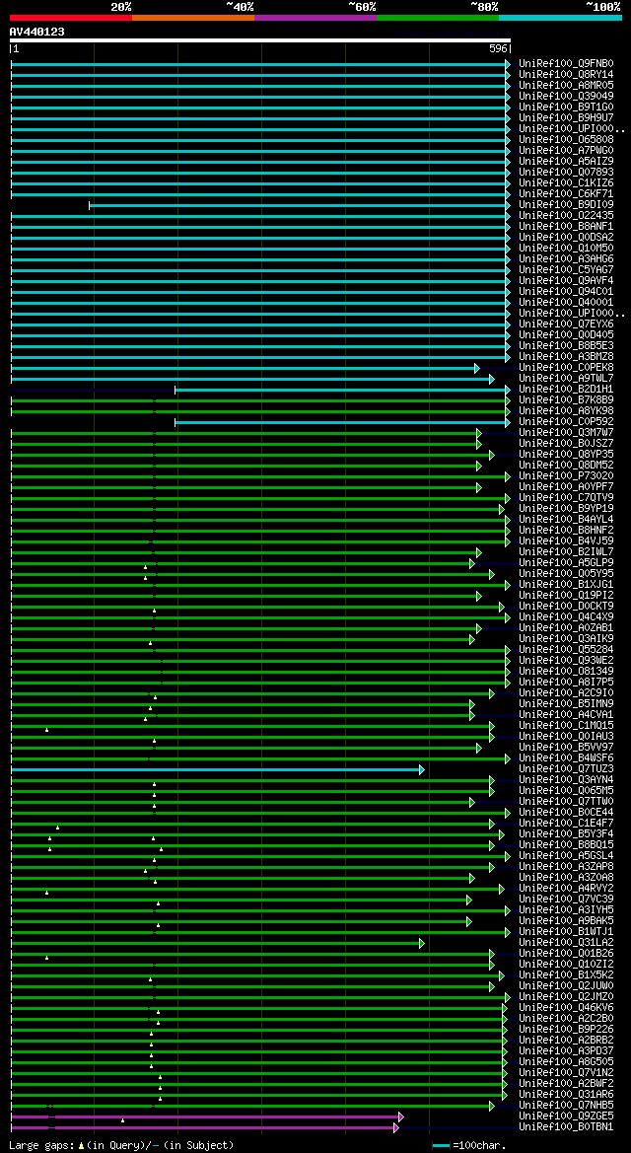Select label UniRef100_B4VJ59
631x1153 pixels.
tap(566, 541)
